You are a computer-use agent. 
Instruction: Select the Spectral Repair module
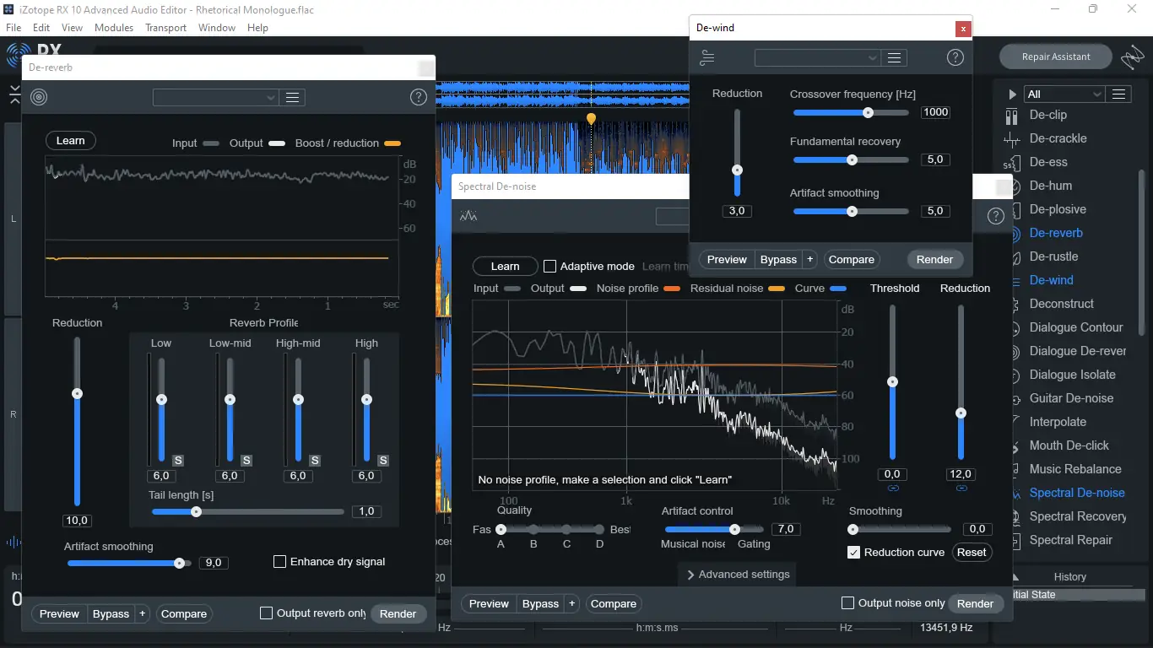[1070, 540]
